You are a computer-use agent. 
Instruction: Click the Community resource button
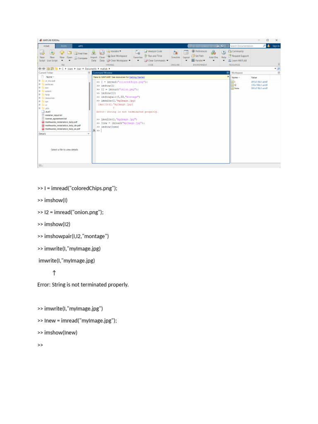pyautogui.click(x=236, y=51)
